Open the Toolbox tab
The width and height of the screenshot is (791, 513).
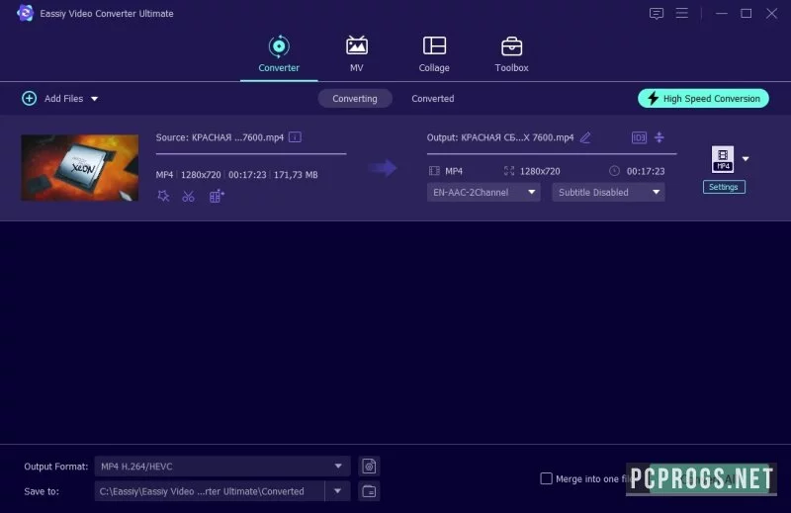coord(511,54)
